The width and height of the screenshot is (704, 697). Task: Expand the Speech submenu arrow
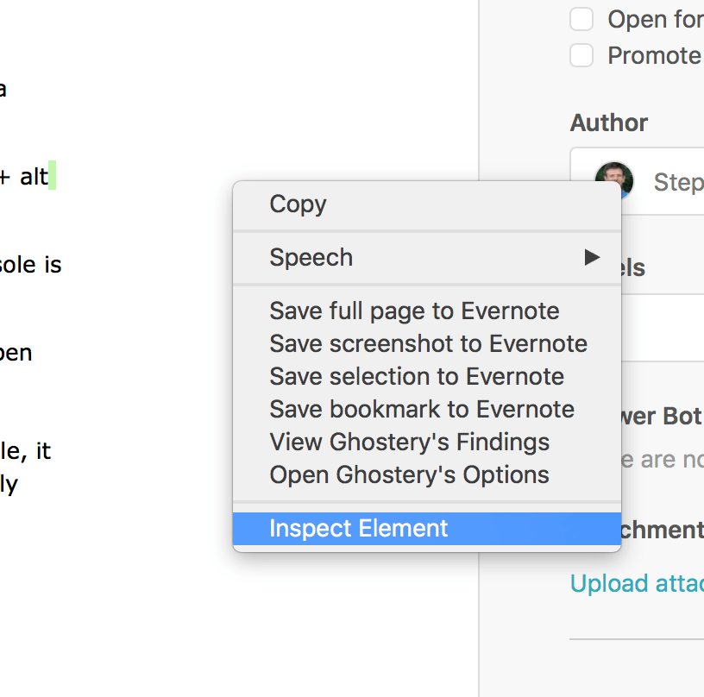592,257
